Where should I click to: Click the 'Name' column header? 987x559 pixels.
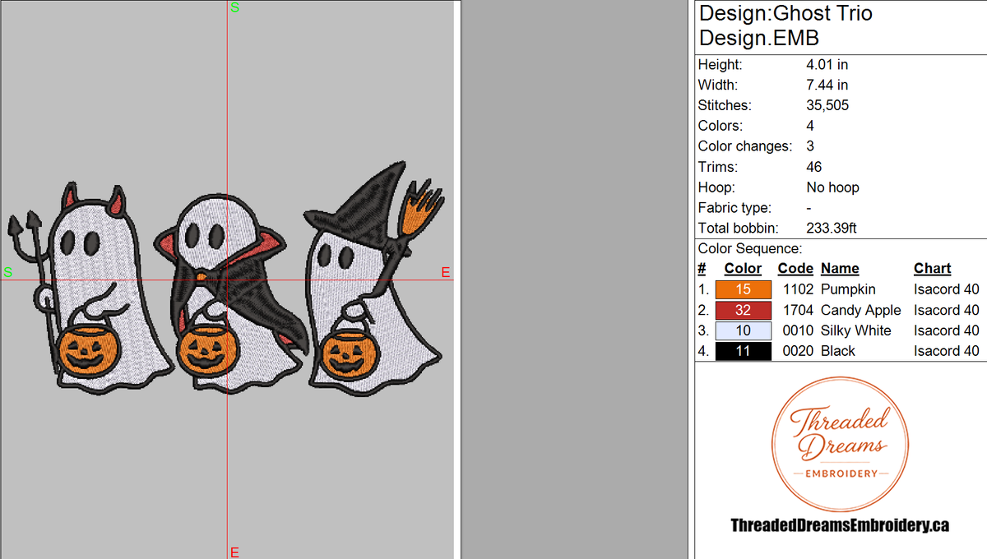840,269
